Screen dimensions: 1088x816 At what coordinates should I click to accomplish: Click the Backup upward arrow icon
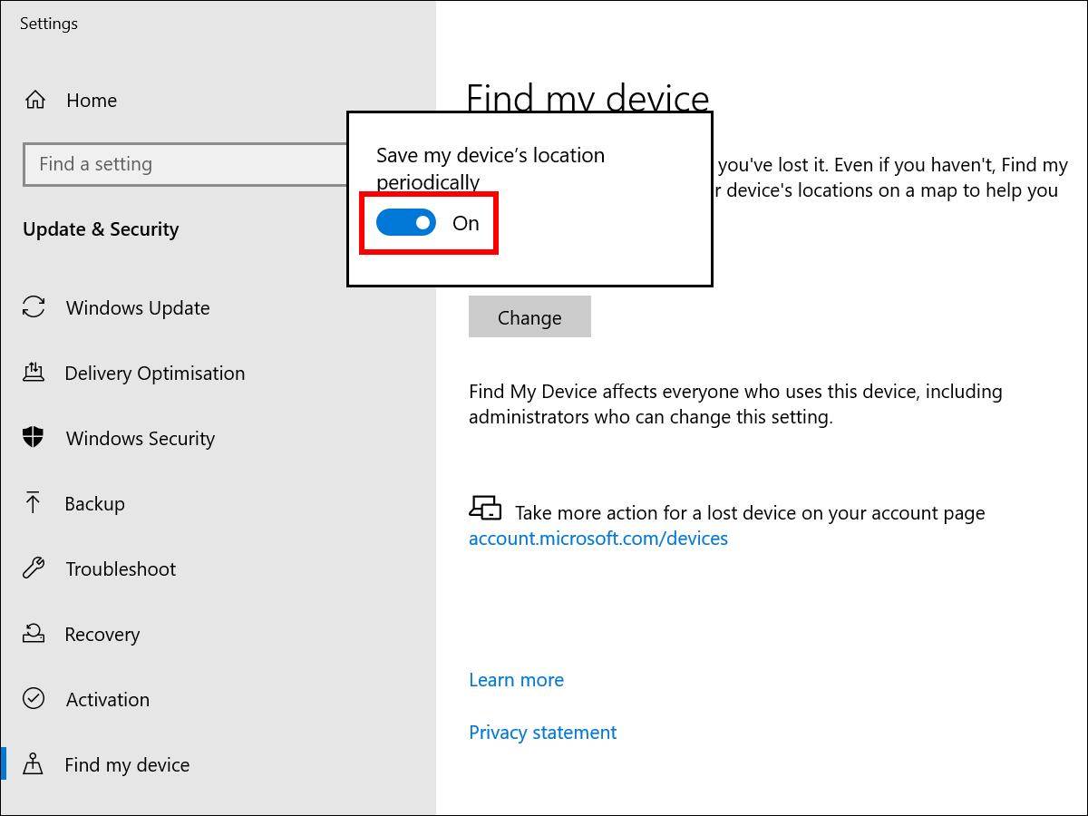pos(34,503)
